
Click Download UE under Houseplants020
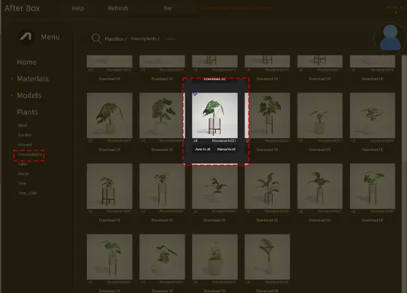point(162,150)
